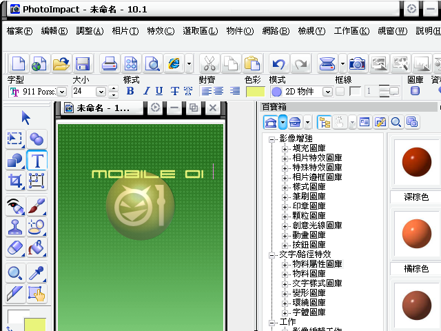Collapse the 影像增強 tree group

coord(271,139)
